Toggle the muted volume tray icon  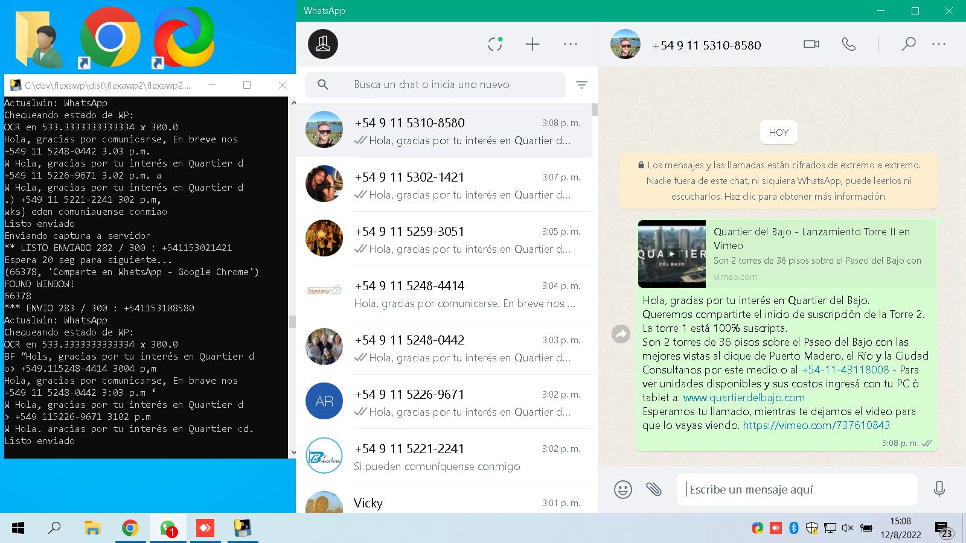click(x=848, y=528)
